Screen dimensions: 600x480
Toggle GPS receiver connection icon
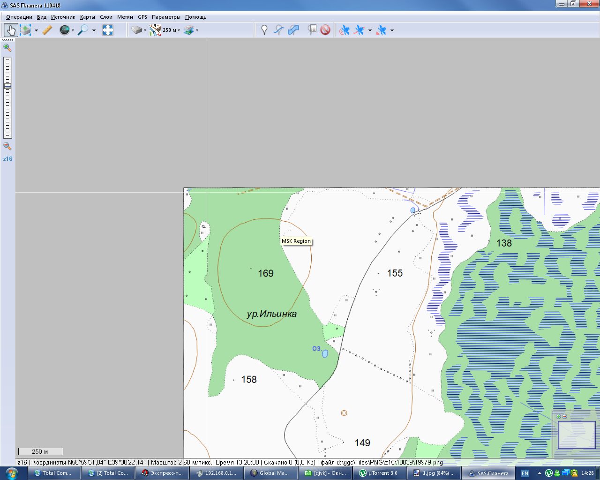point(345,30)
